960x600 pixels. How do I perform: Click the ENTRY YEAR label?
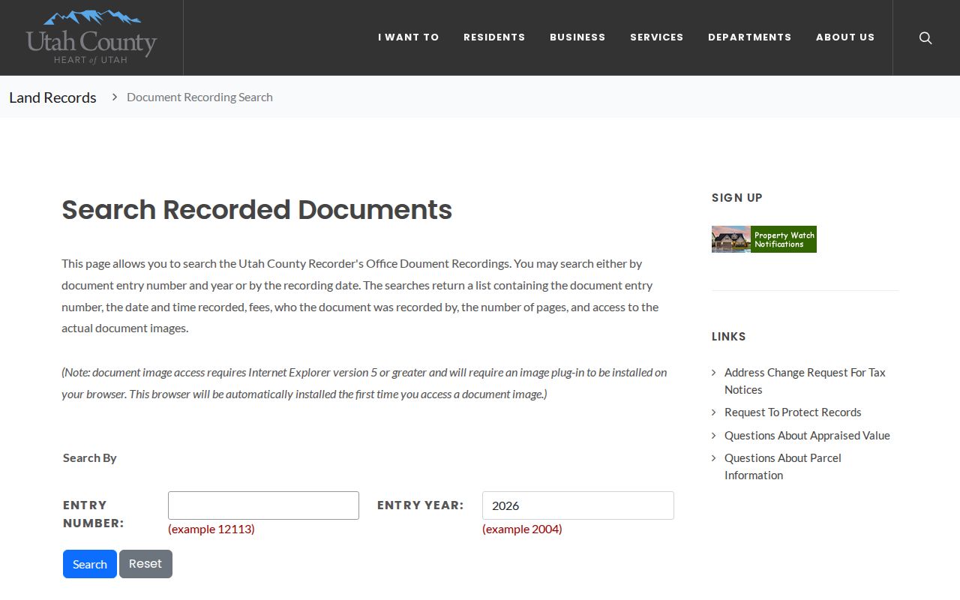[x=420, y=505]
